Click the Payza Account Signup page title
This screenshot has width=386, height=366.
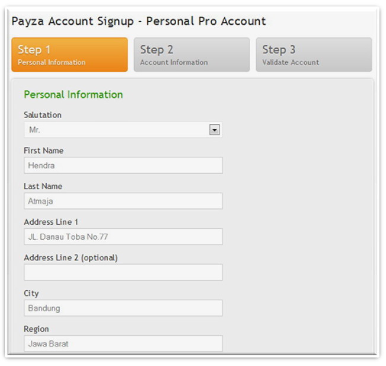[139, 21]
